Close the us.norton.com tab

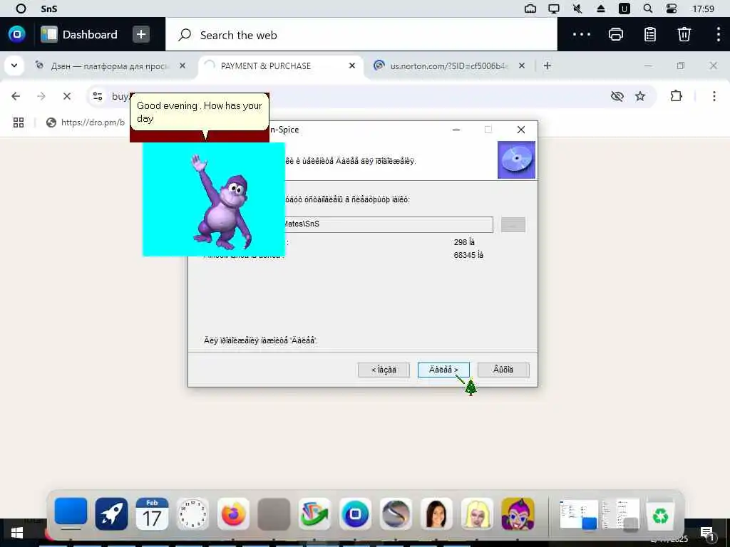(522, 66)
